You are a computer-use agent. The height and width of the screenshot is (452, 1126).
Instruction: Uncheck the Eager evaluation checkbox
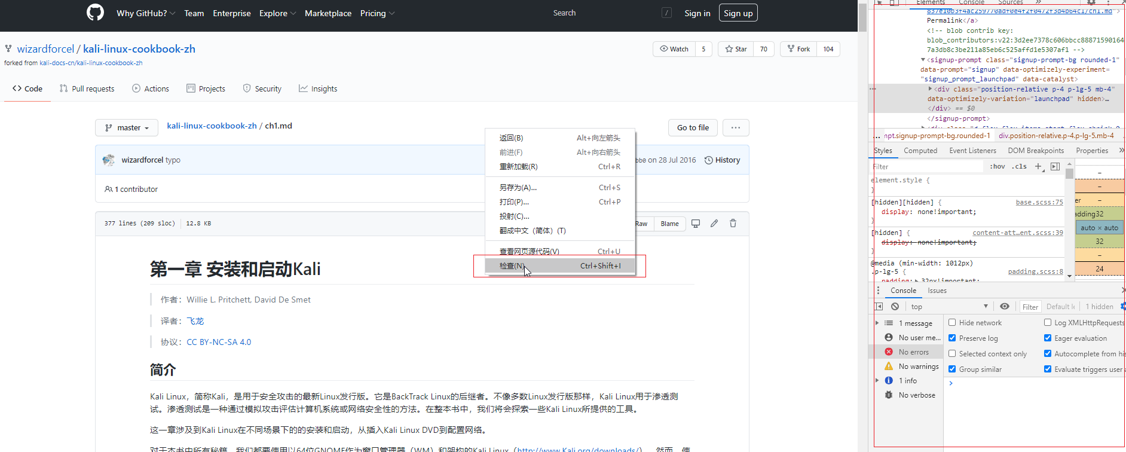(1048, 338)
